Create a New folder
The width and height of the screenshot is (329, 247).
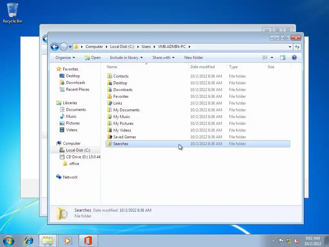[x=194, y=58]
